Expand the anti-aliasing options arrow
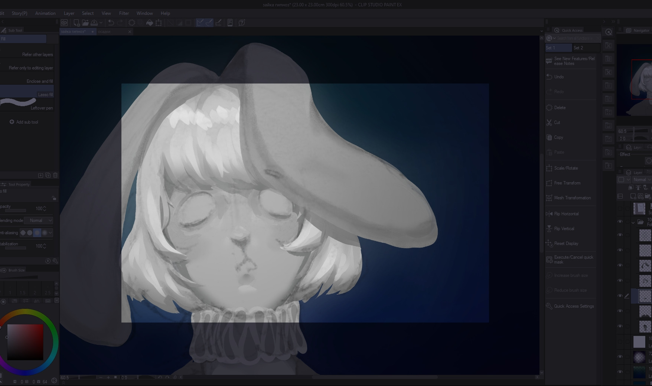The width and height of the screenshot is (652, 386). click(50, 233)
